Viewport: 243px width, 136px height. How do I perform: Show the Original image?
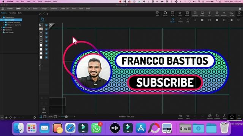(x=210, y=117)
